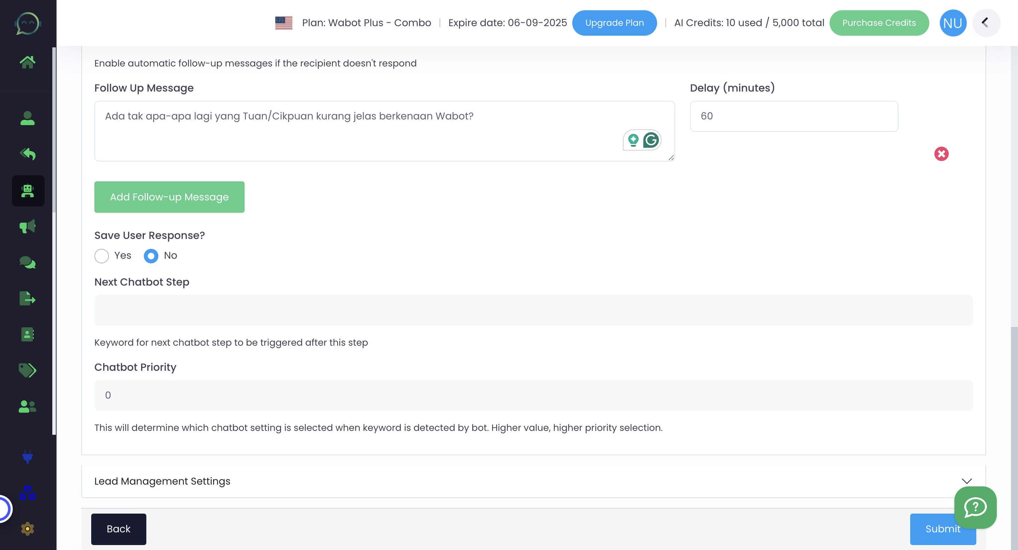Open the settings gear icon at sidebar bottom

click(27, 528)
